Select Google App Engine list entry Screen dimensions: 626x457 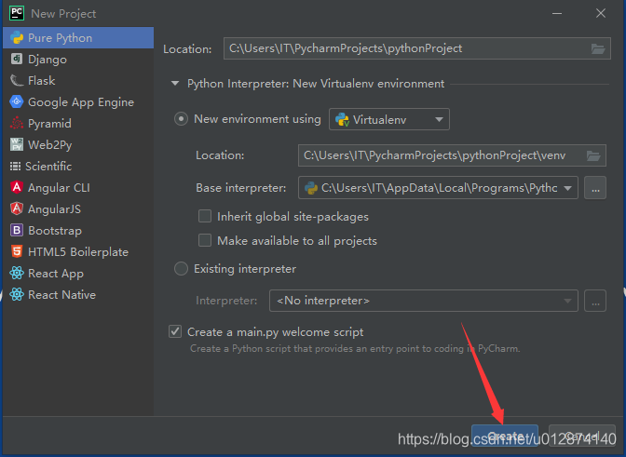[x=78, y=102]
